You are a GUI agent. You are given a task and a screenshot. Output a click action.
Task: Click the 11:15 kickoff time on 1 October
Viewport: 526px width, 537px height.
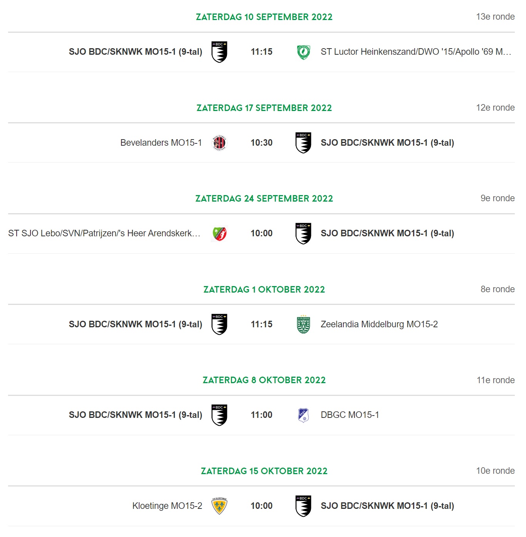(262, 324)
